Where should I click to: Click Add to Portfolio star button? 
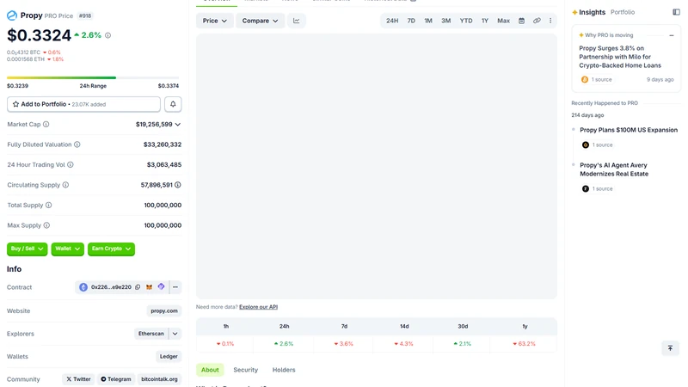[x=83, y=104]
